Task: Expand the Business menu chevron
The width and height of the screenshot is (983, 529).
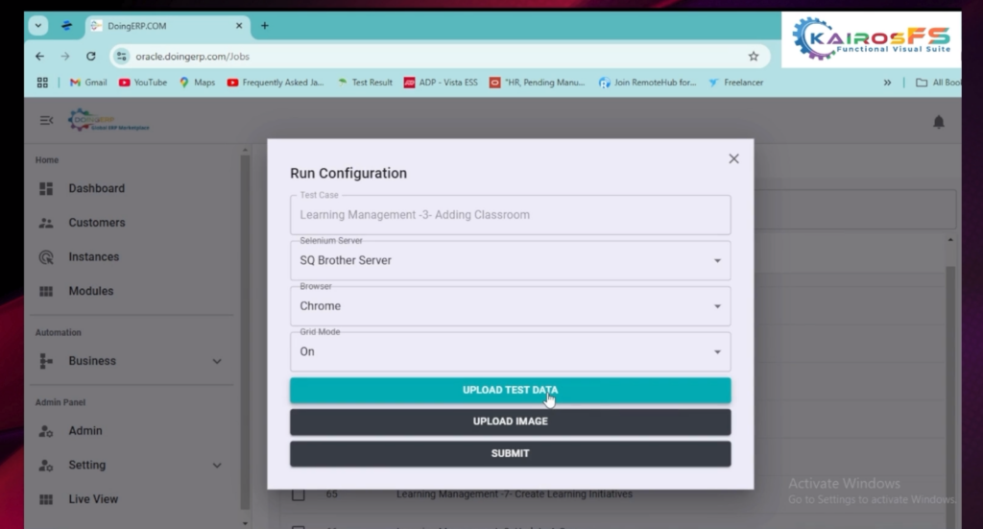Action: pos(217,362)
